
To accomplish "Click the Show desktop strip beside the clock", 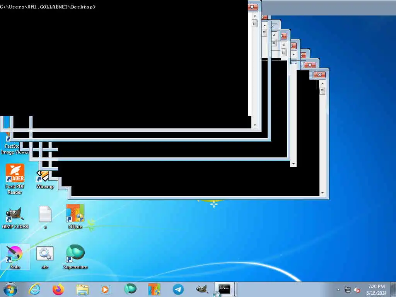I will 393,289.
